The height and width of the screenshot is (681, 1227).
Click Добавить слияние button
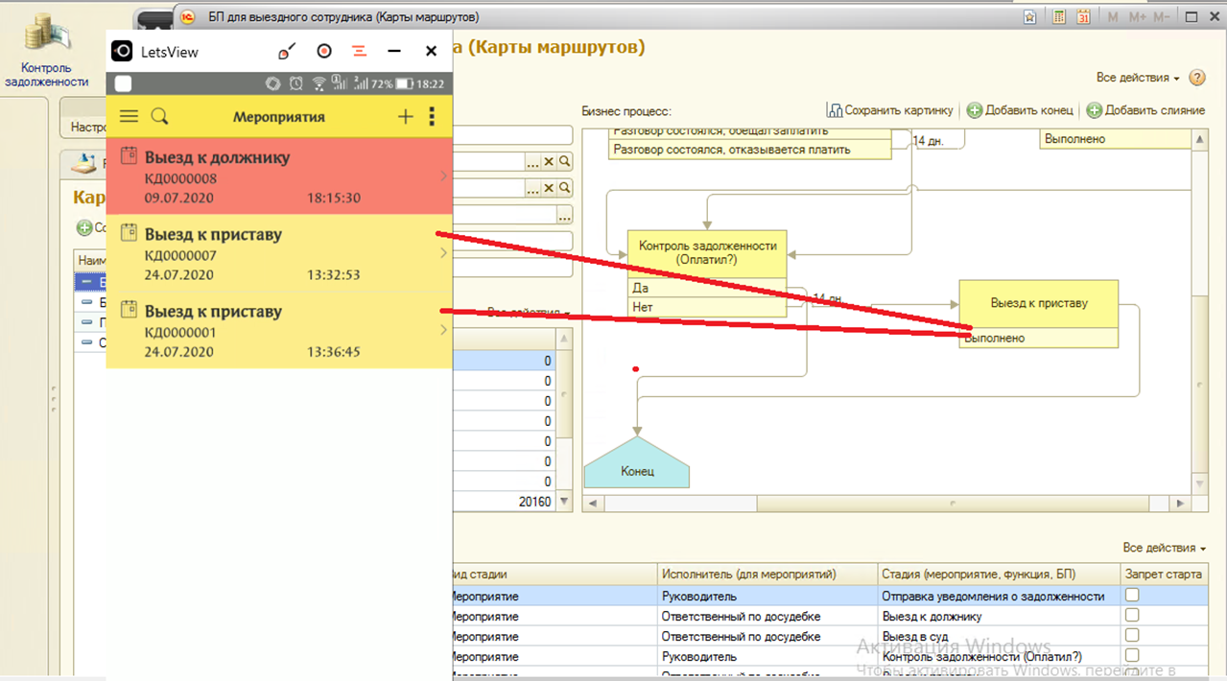point(1145,110)
